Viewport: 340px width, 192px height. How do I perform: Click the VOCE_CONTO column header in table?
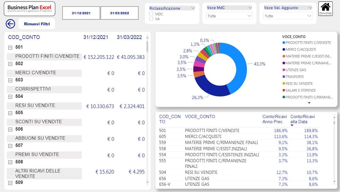coord(200,116)
